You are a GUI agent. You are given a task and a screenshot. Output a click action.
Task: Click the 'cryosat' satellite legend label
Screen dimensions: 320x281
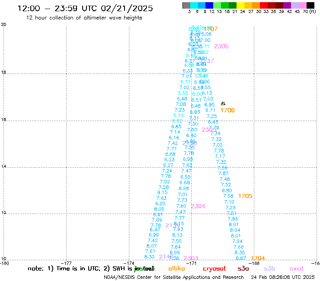point(214,268)
